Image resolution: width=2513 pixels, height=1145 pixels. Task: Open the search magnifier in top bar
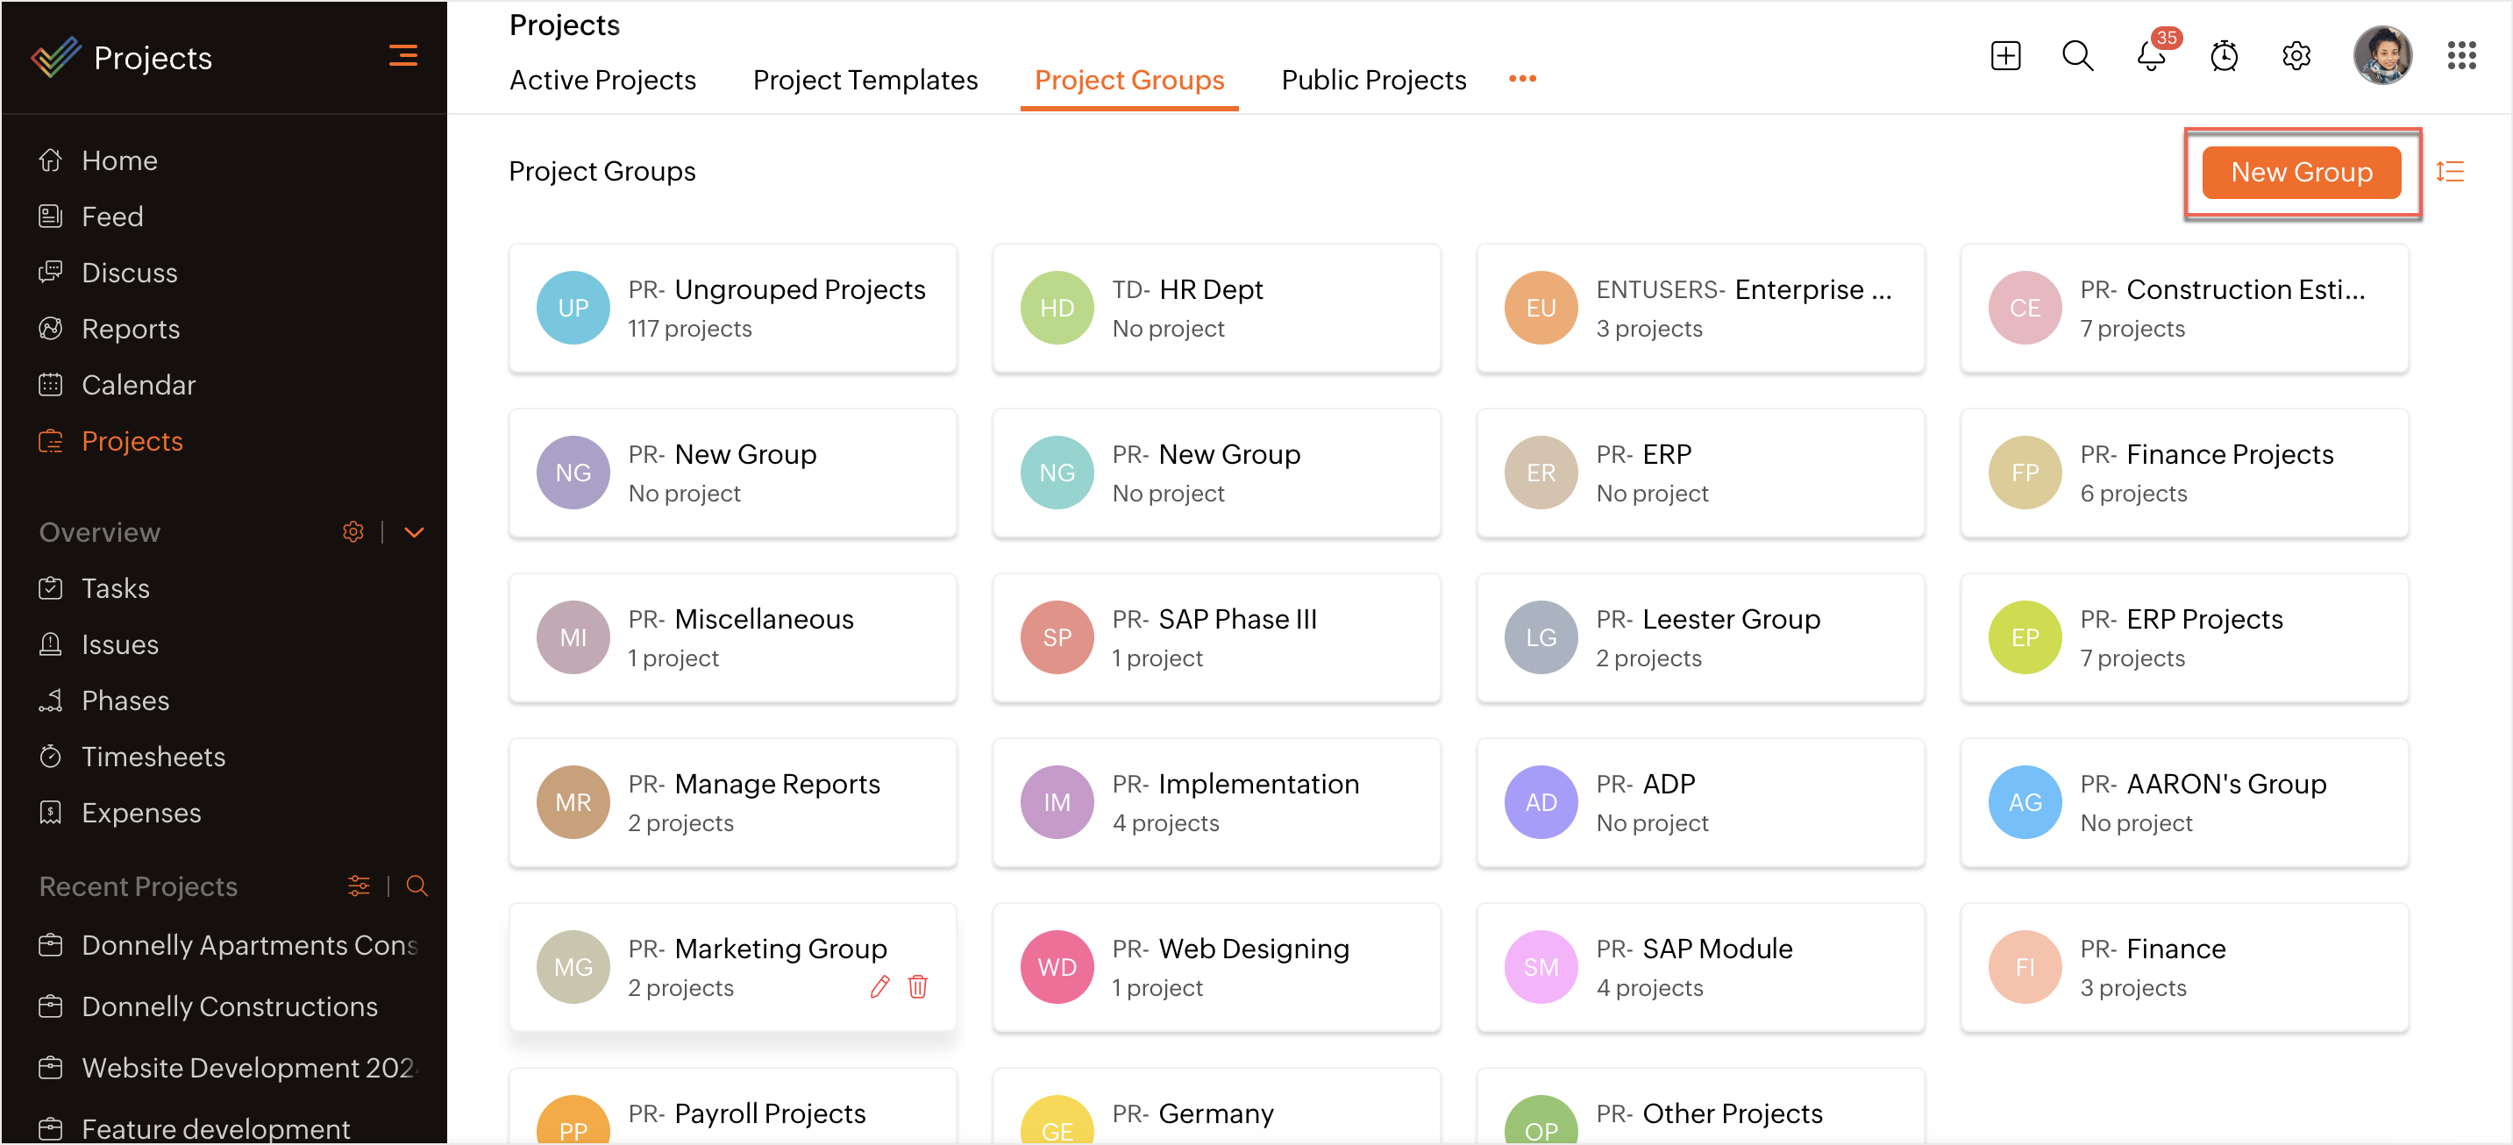[2077, 57]
